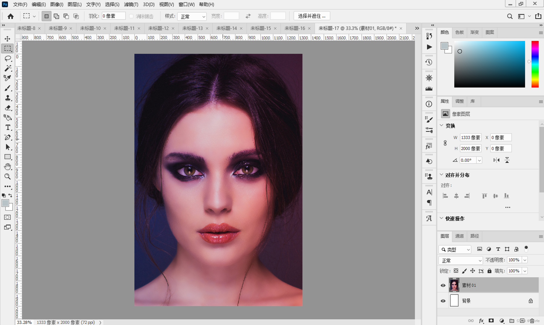The image size is (544, 325).
Task: Collapse the 对齐并分布 section
Action: (442, 175)
